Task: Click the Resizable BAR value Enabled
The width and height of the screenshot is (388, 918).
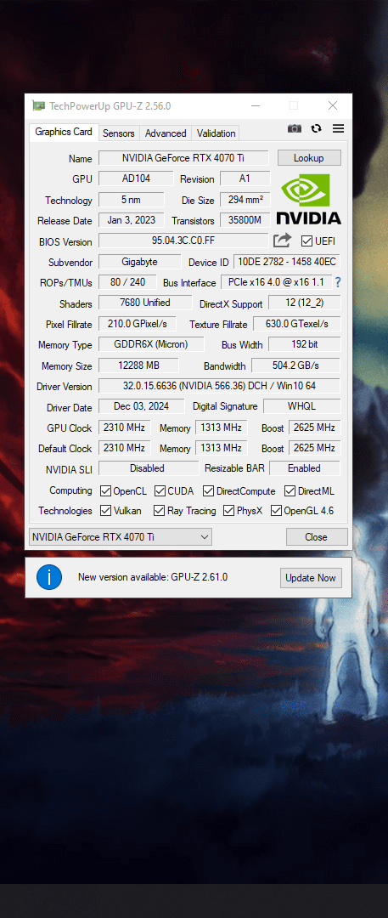Action: point(305,468)
